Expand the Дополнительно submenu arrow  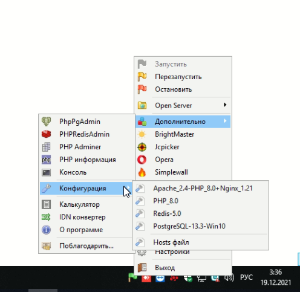pyautogui.click(x=225, y=121)
